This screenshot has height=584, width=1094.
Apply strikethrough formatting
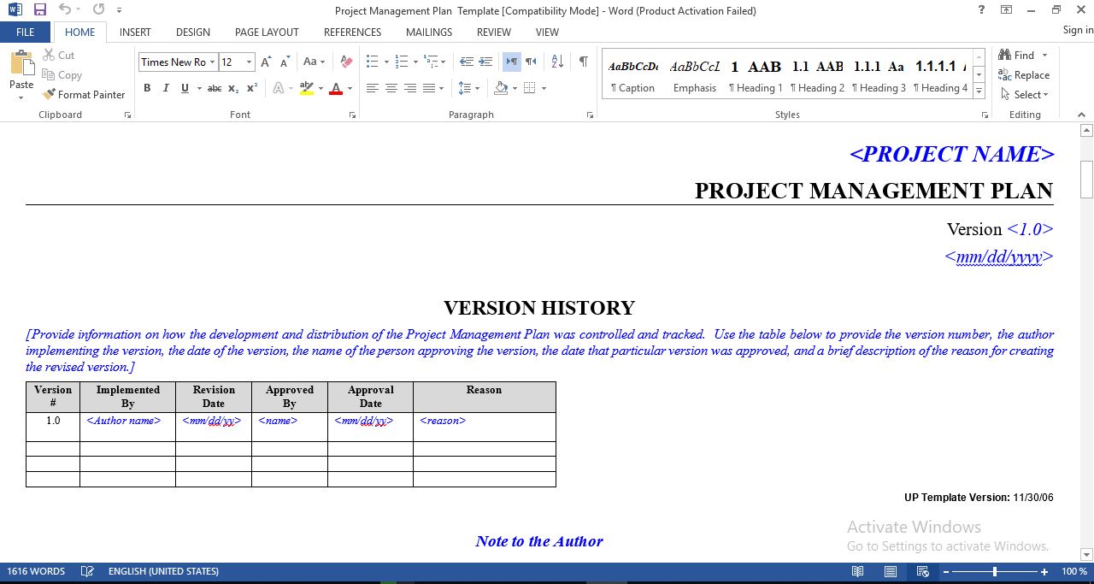click(214, 87)
